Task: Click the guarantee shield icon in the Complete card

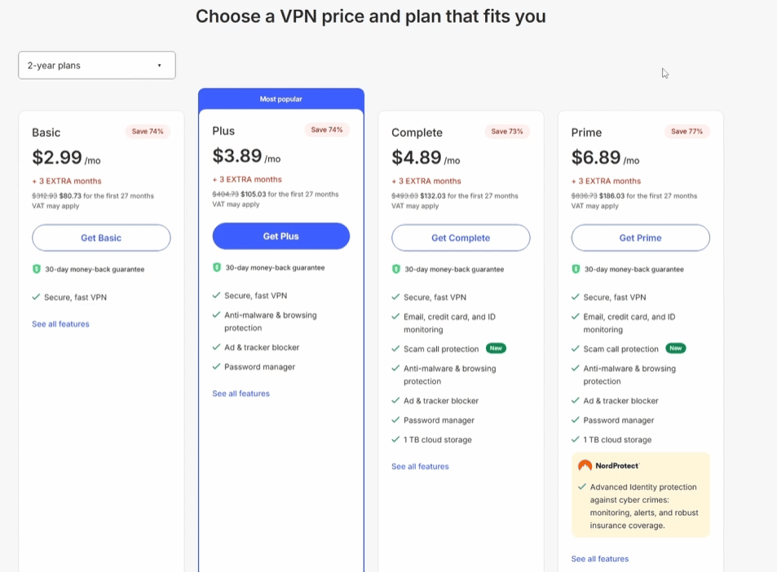Action: coord(395,268)
